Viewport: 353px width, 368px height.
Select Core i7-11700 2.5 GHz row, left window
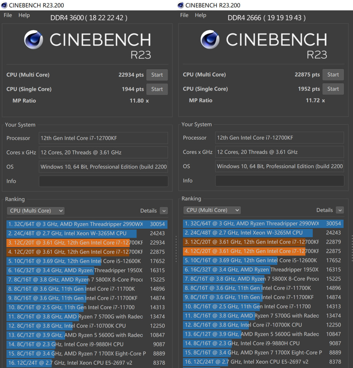87,307
